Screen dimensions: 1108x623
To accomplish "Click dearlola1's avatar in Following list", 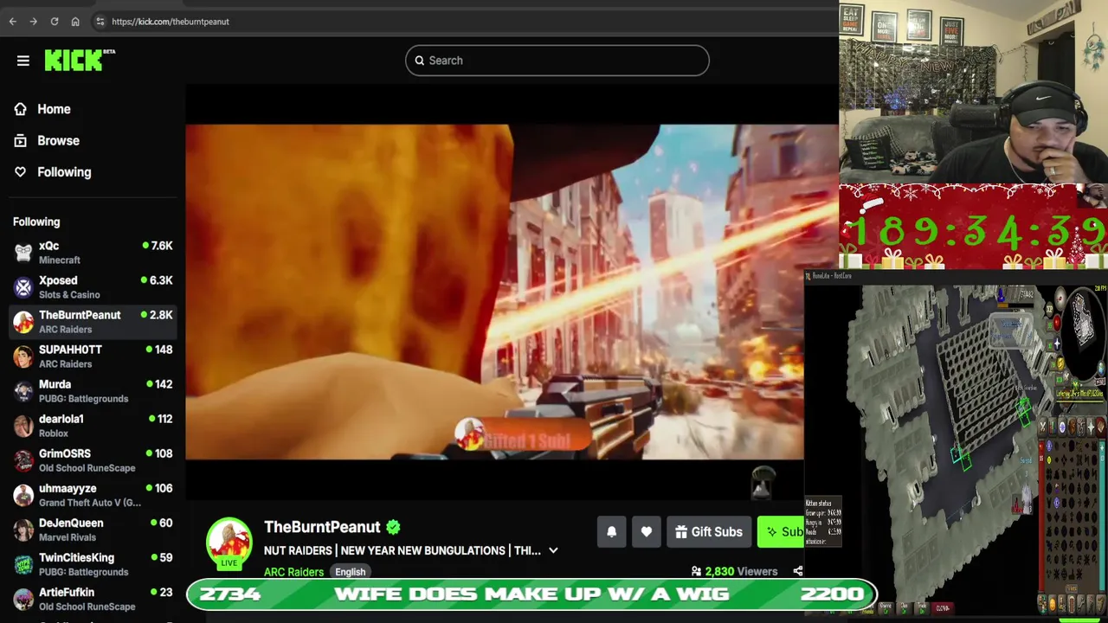I will [x=23, y=426].
